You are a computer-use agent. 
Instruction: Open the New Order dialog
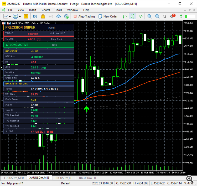108,16
